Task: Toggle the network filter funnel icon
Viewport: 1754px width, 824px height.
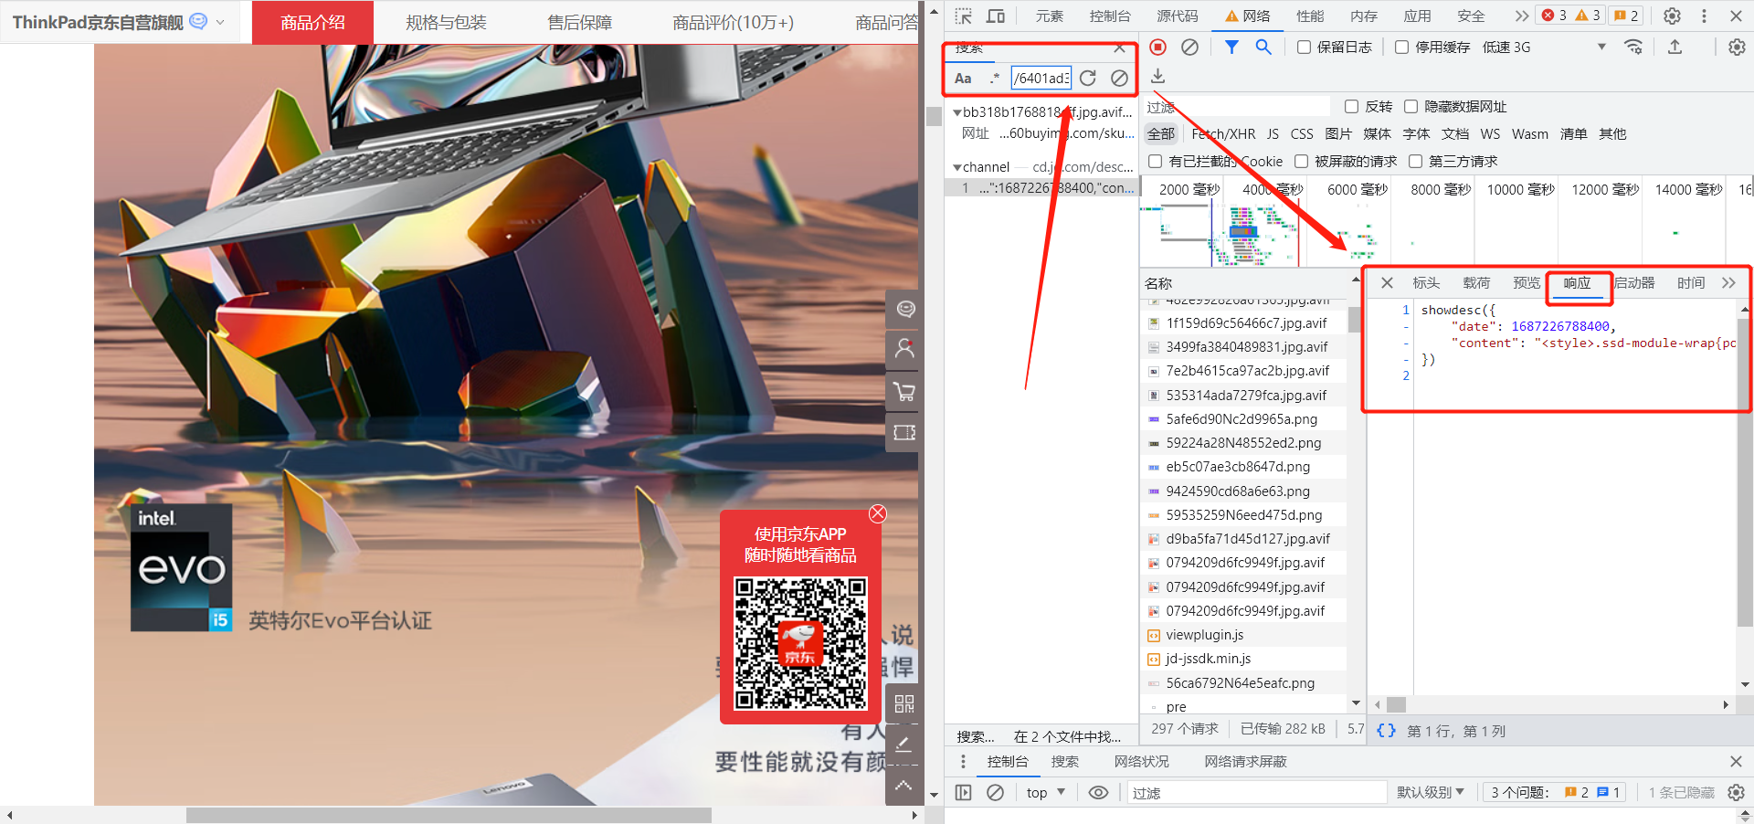Action: [x=1231, y=47]
